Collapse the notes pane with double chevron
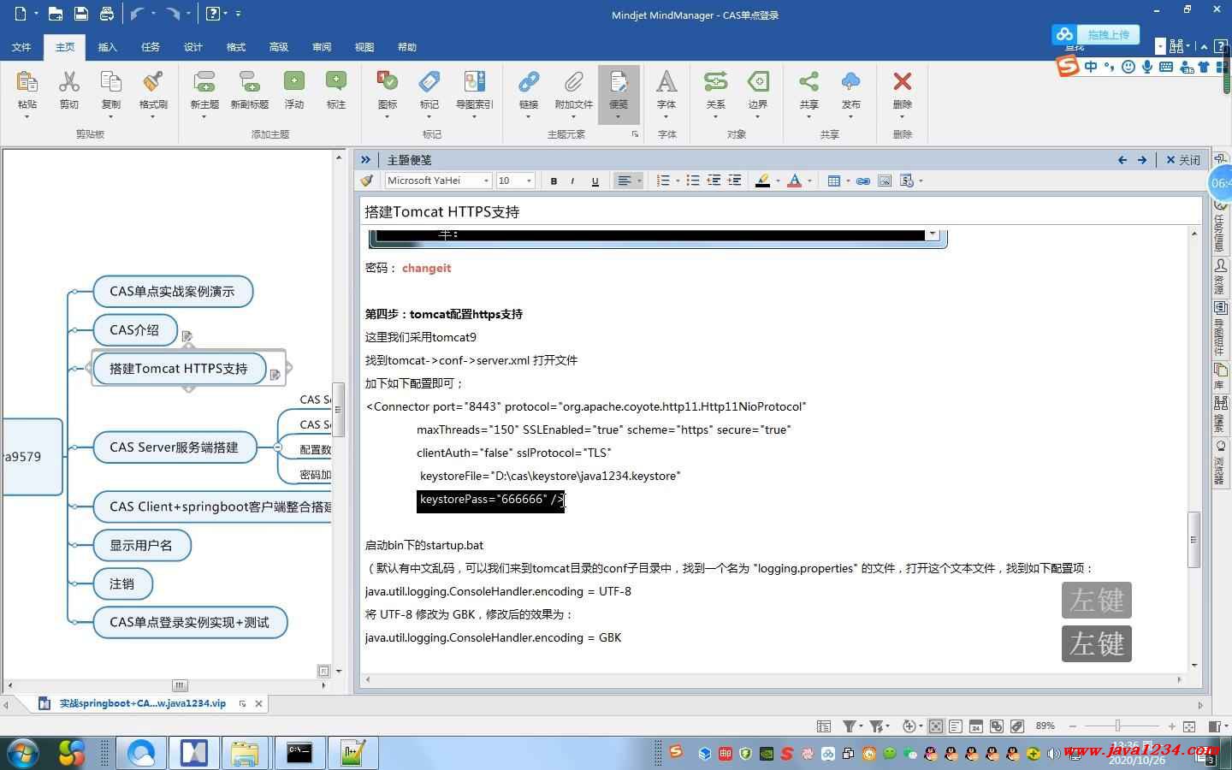Image resolution: width=1232 pixels, height=770 pixels. coord(366,160)
